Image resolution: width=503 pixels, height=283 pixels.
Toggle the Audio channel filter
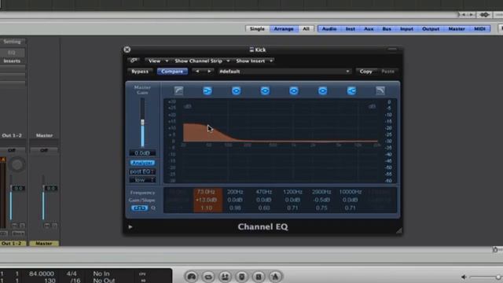coord(329,29)
